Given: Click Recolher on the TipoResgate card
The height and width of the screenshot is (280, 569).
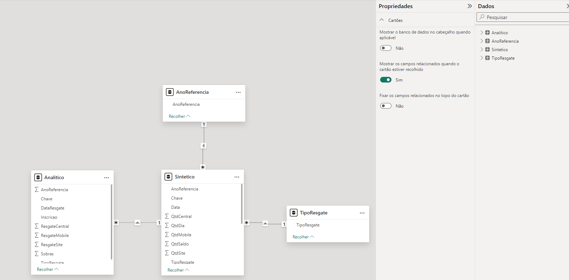Looking at the screenshot, I should (303, 237).
